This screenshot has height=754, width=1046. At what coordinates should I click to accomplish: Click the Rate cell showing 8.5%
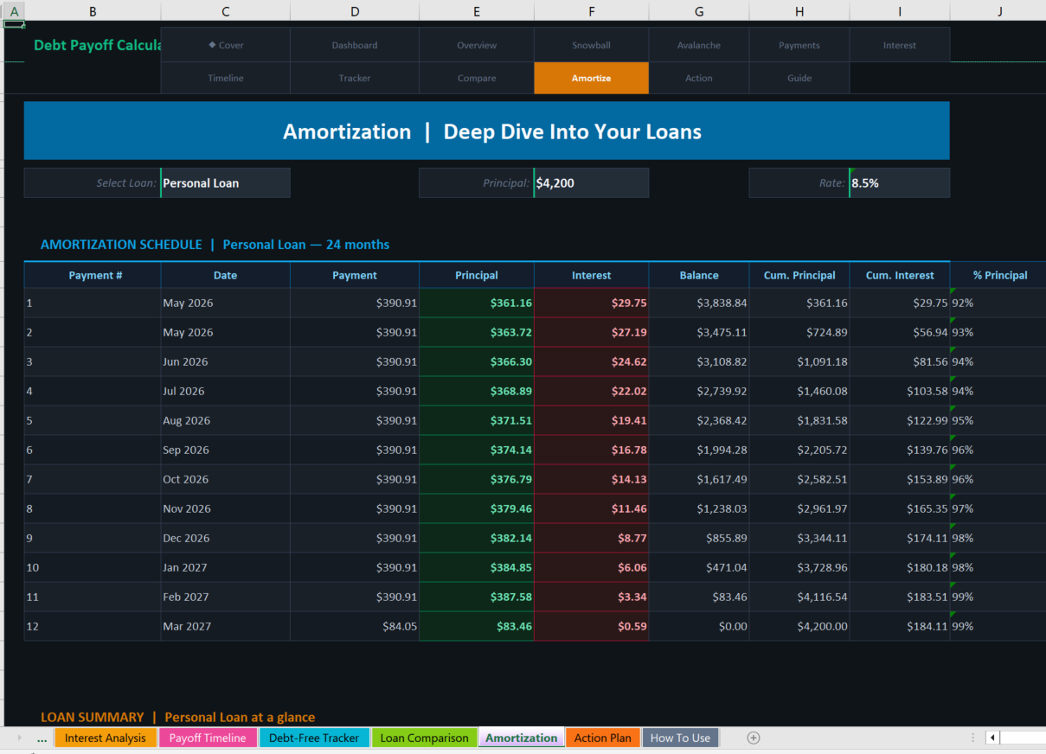click(x=900, y=182)
